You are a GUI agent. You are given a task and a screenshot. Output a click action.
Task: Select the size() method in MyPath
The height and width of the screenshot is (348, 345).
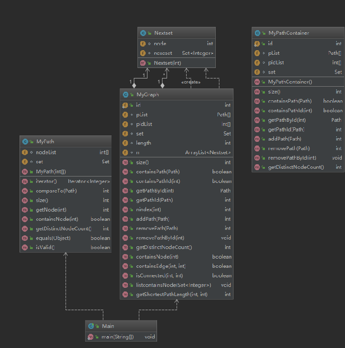point(42,200)
